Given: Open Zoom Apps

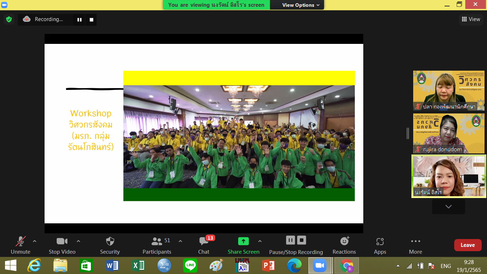Looking at the screenshot, I should [380, 245].
